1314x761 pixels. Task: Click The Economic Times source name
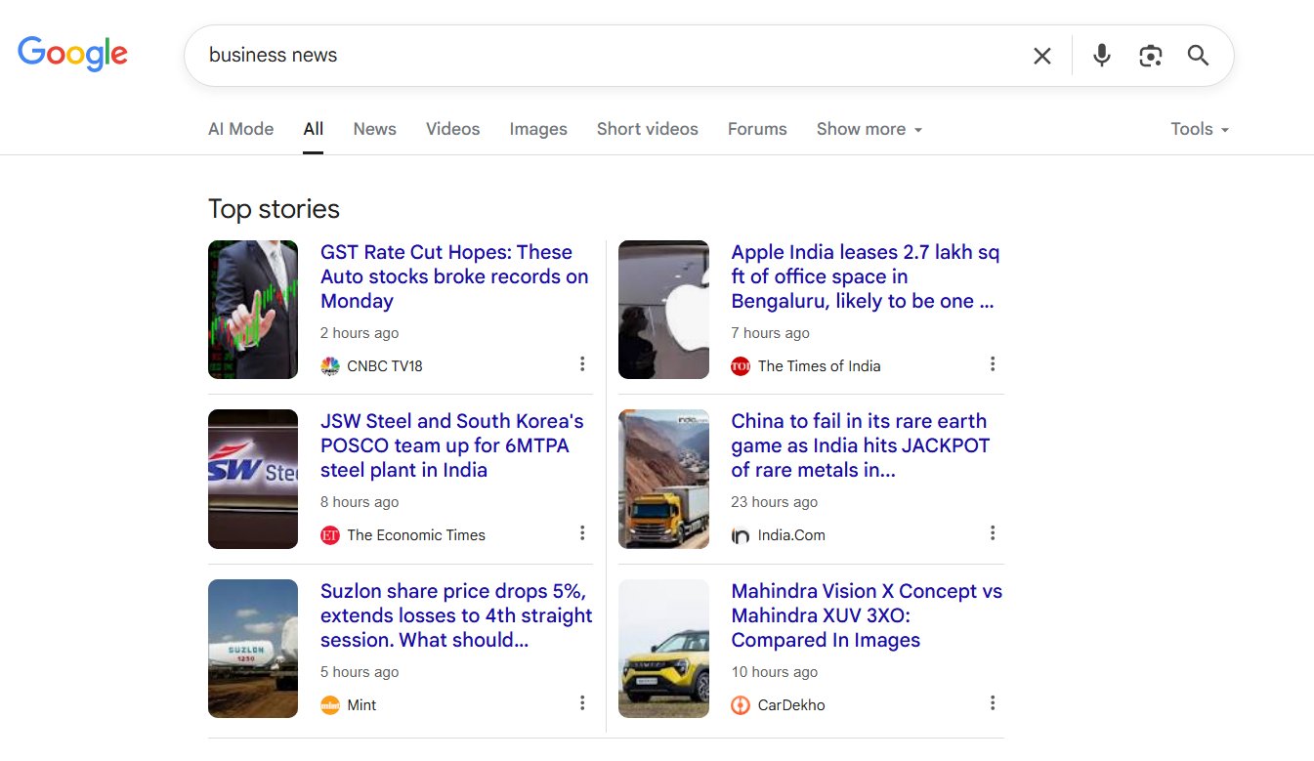click(x=416, y=535)
